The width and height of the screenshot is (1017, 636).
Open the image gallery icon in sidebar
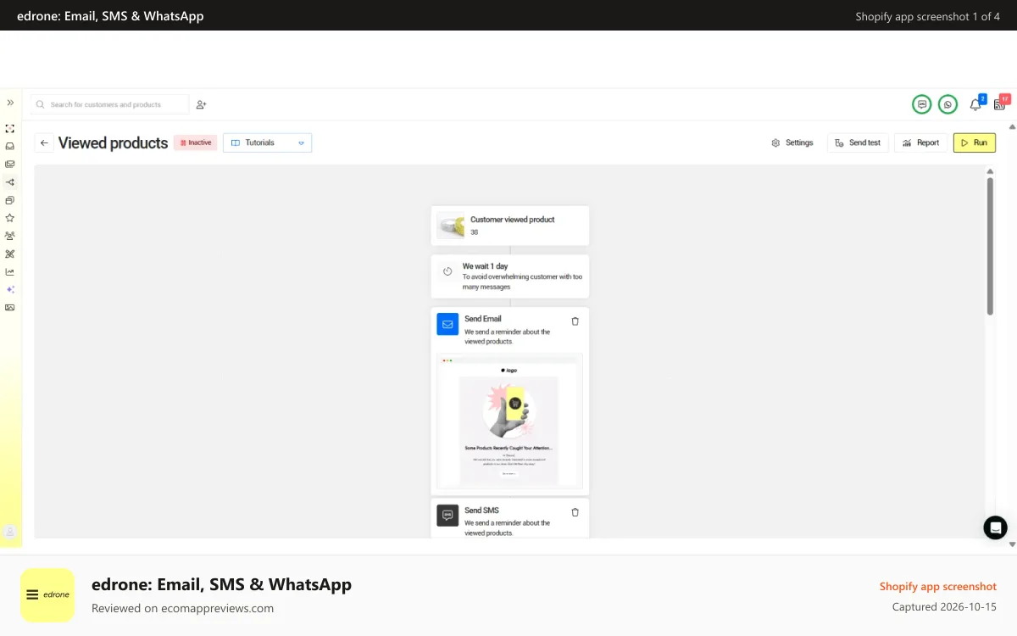(10, 307)
